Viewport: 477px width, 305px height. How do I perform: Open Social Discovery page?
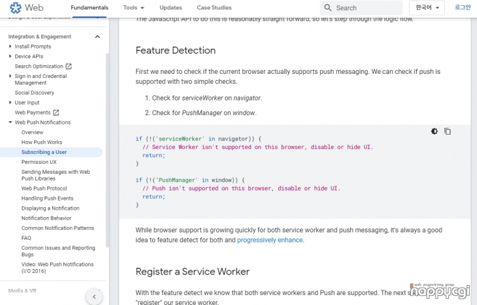point(35,93)
